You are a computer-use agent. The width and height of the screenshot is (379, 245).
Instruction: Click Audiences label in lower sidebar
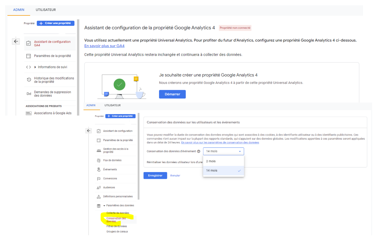point(109,188)
